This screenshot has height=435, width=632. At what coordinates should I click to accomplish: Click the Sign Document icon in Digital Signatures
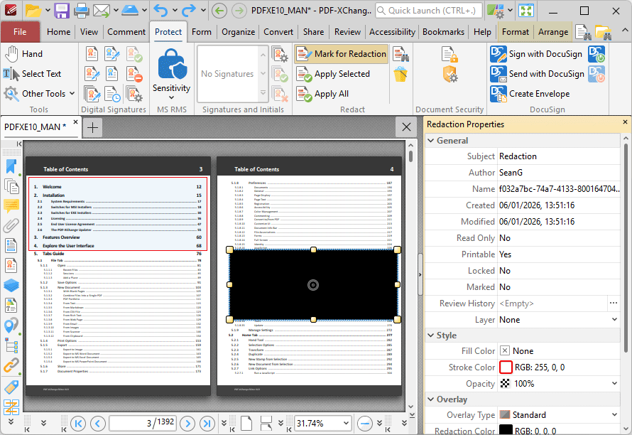(112, 53)
